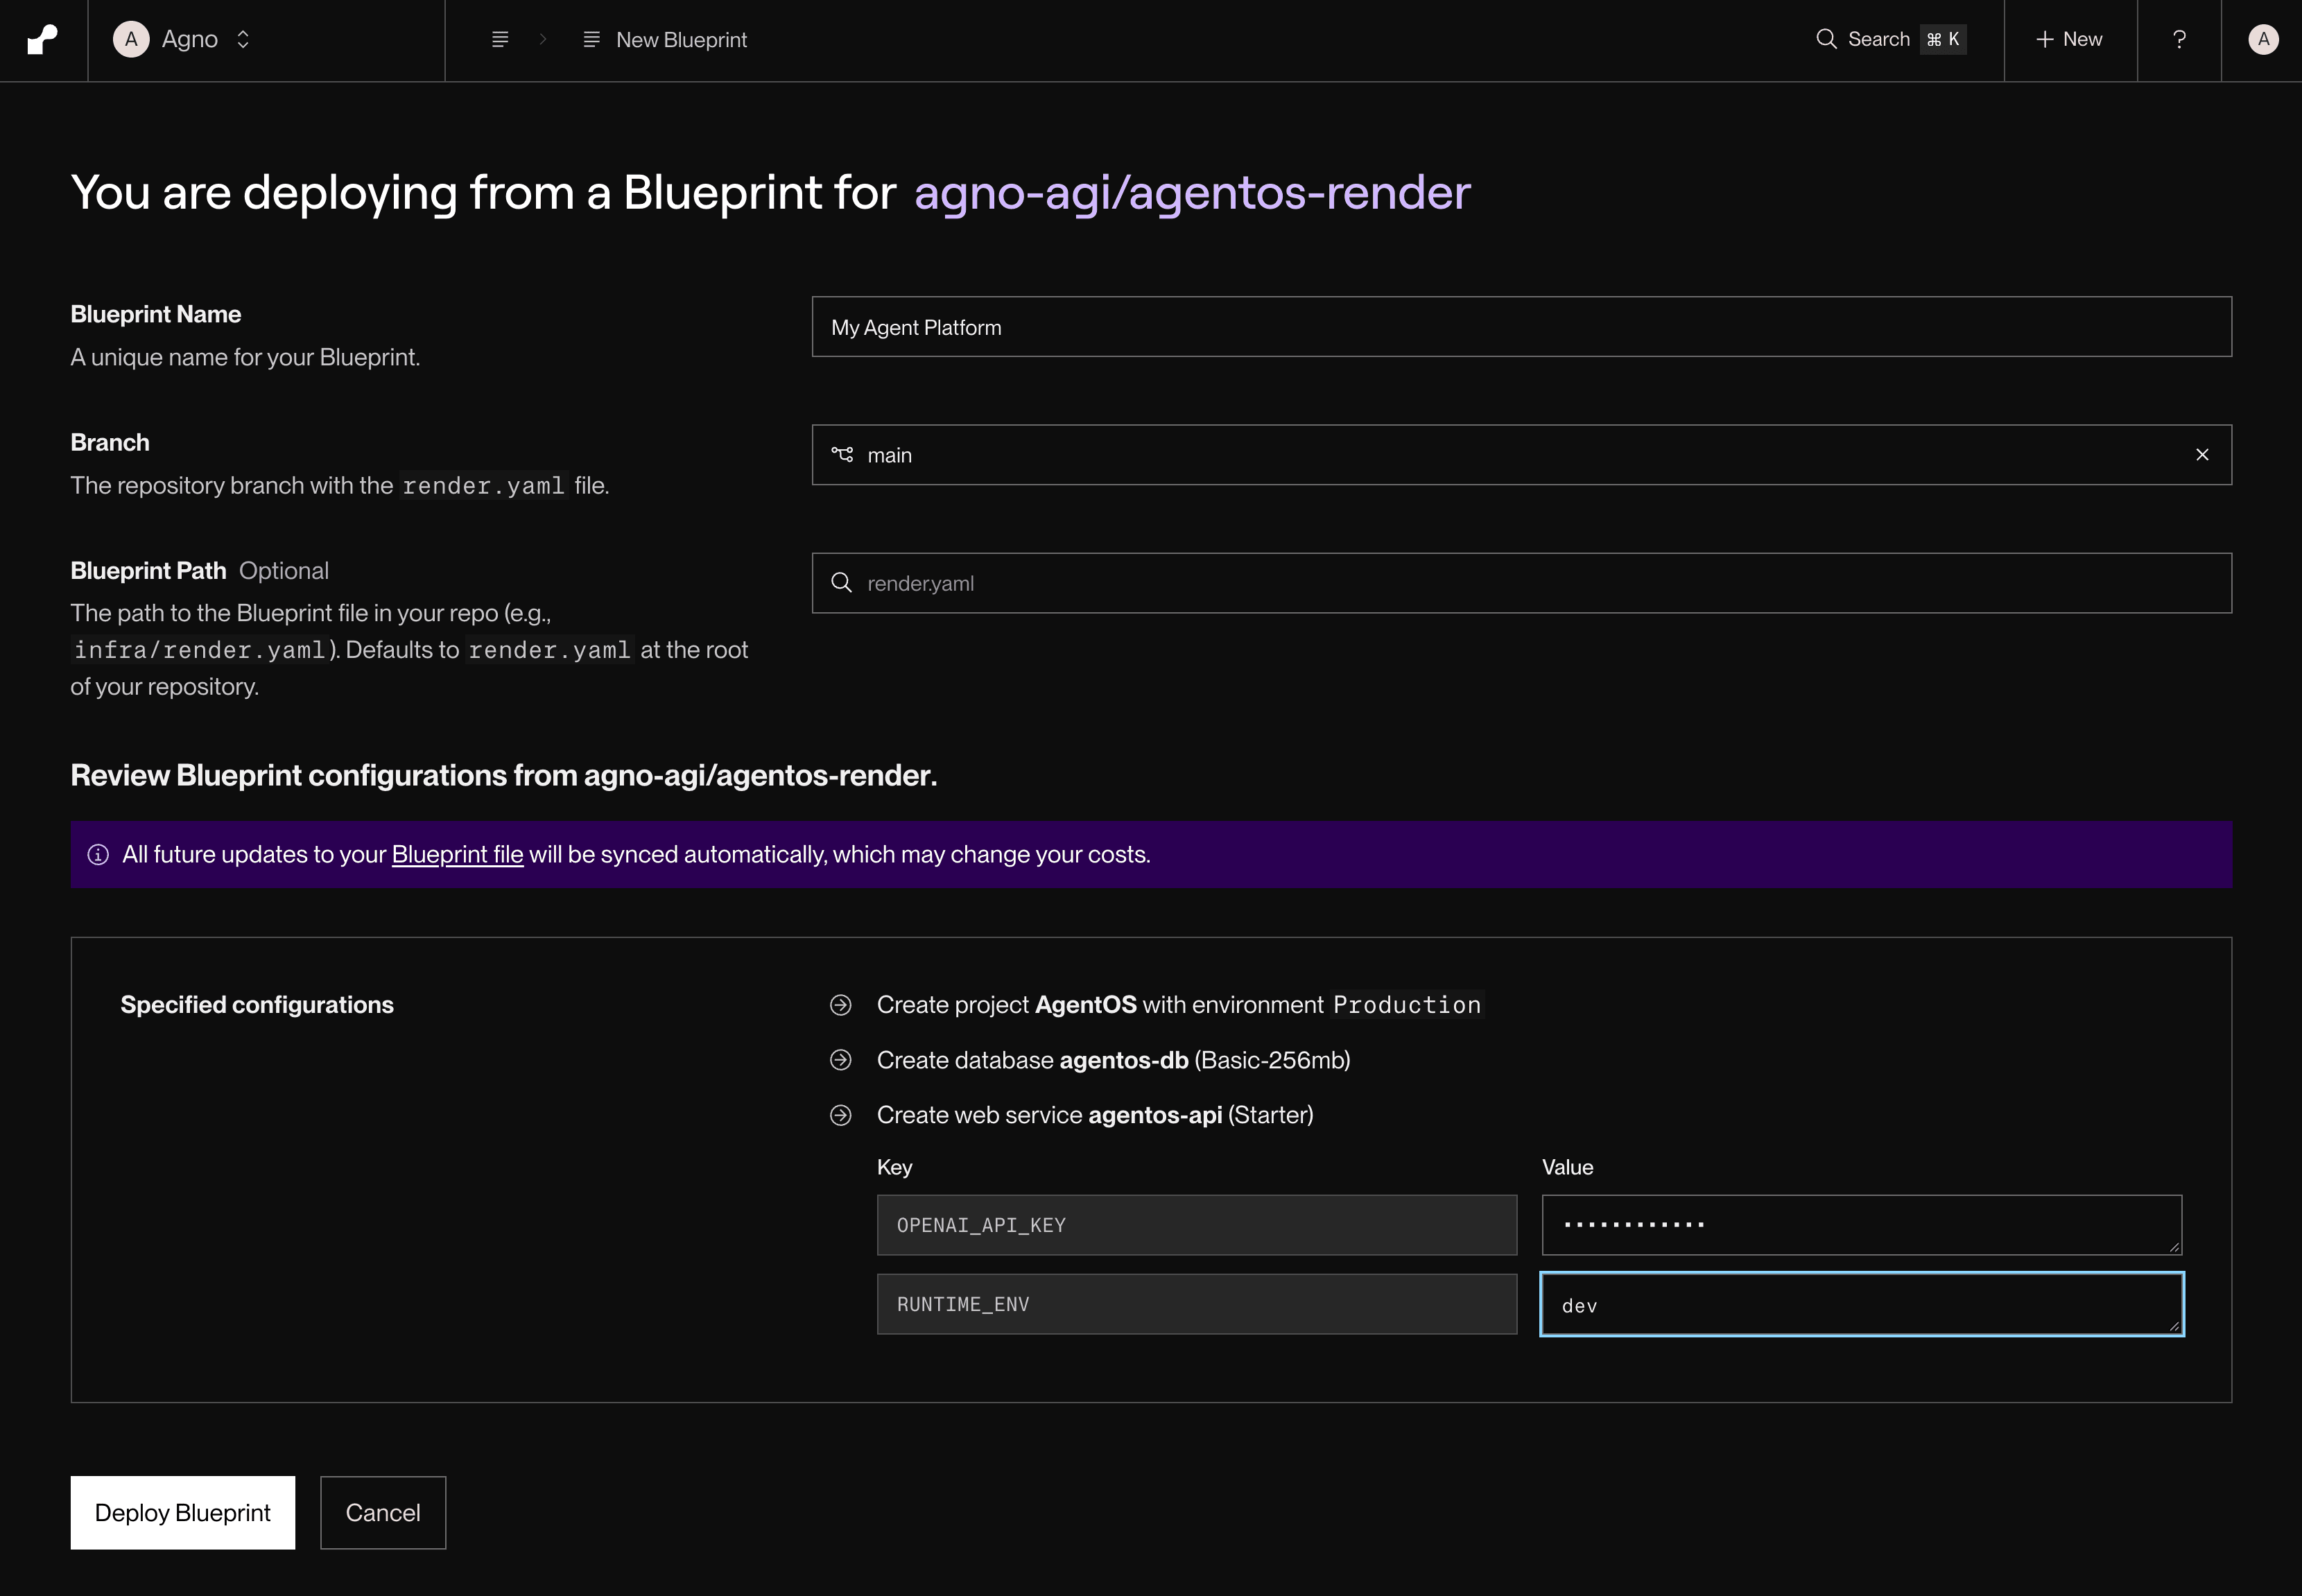2302x1596 pixels.
Task: Click the Agno workspace avatar
Action: [131, 40]
